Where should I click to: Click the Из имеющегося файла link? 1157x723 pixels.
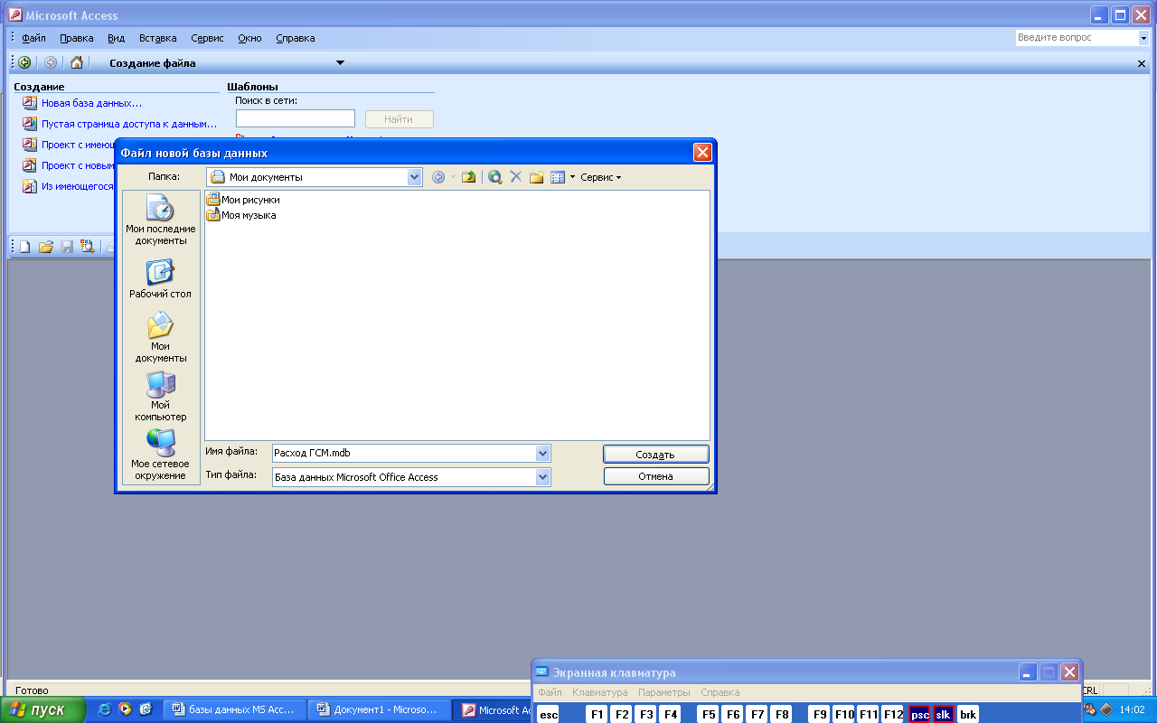[x=78, y=186]
